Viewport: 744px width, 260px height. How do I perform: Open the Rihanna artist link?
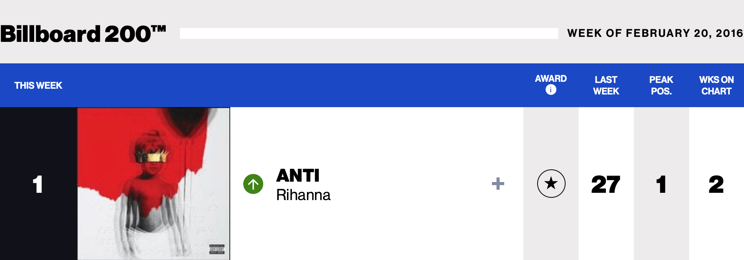(303, 195)
